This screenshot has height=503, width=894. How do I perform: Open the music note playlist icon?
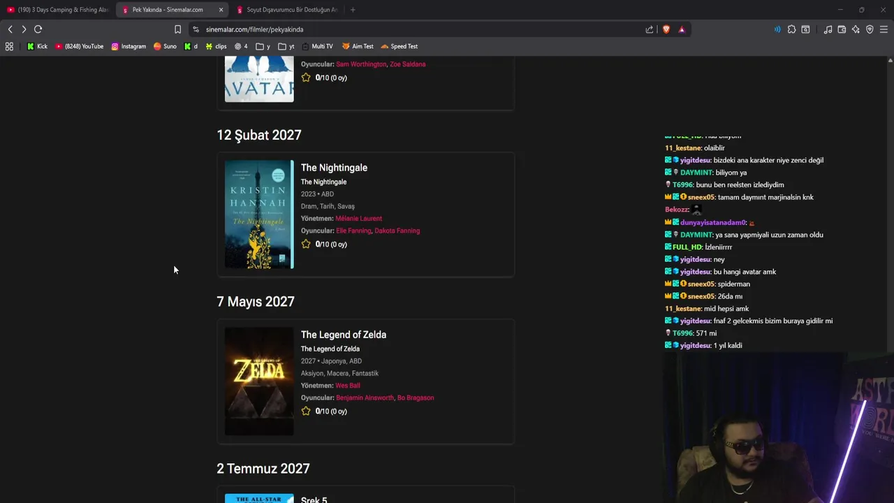coord(828,29)
